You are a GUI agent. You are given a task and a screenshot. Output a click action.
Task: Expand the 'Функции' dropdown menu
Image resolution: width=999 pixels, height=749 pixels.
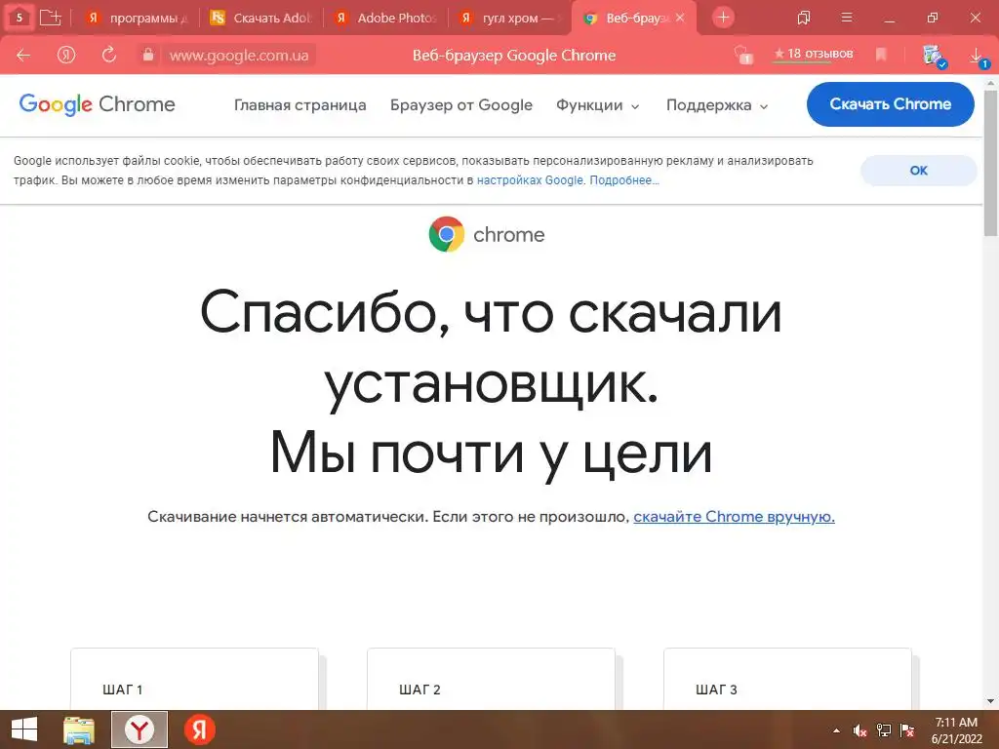point(598,105)
